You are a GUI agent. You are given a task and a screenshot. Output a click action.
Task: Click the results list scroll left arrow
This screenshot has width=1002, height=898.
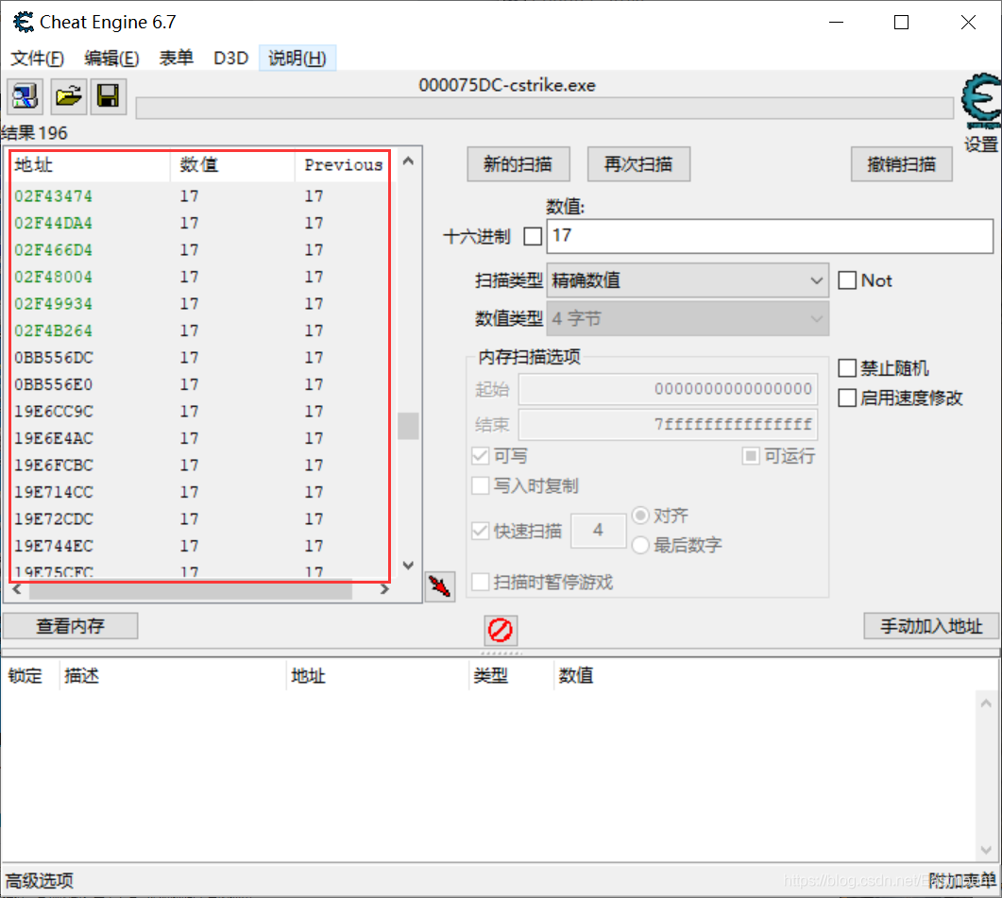click(x=17, y=590)
